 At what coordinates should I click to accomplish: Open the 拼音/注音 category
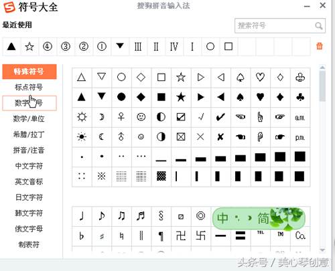coord(29,150)
